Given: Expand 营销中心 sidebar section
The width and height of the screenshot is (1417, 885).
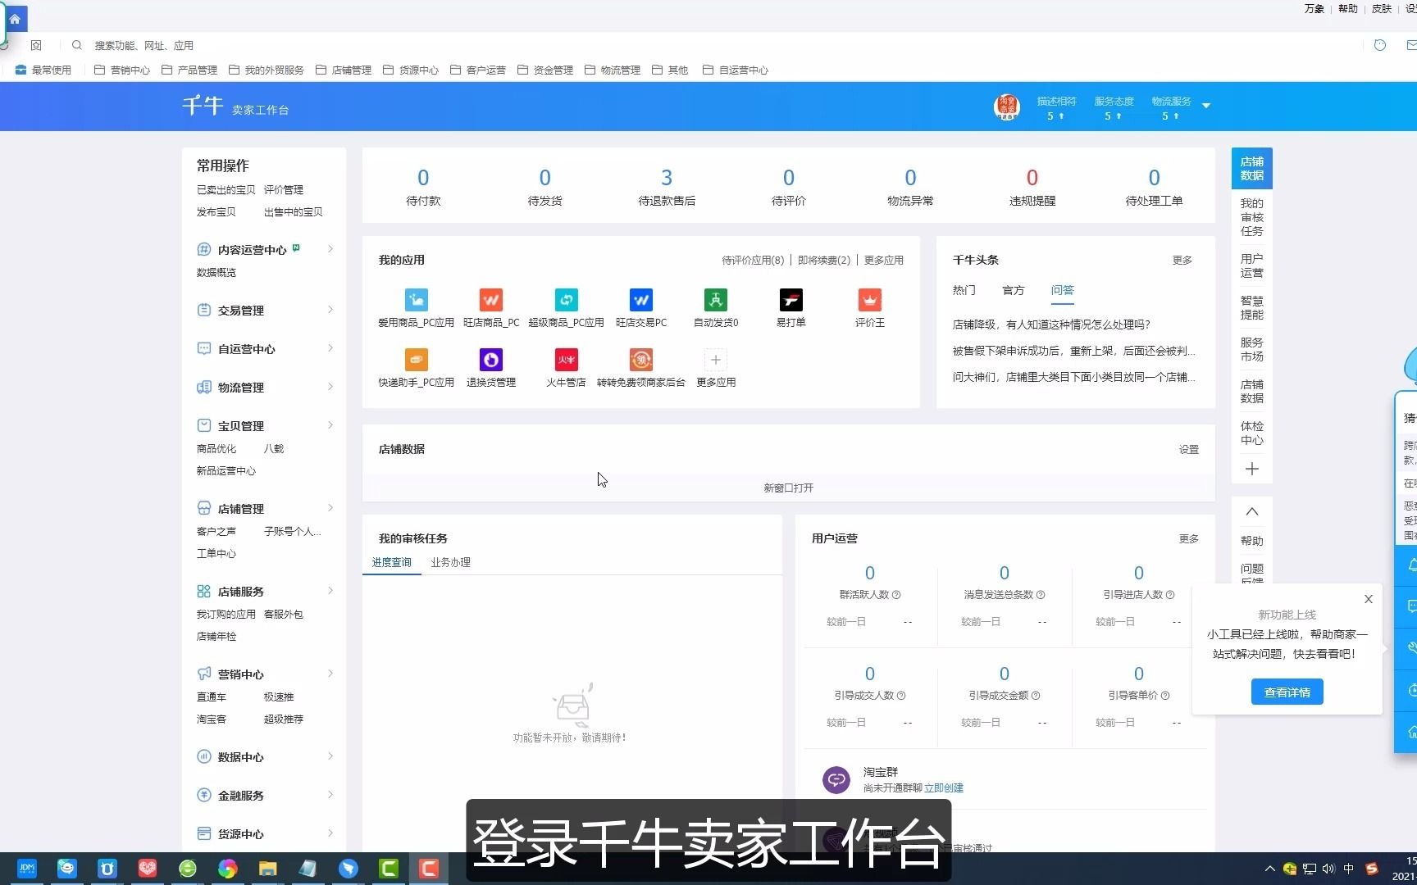Looking at the screenshot, I should point(330,674).
